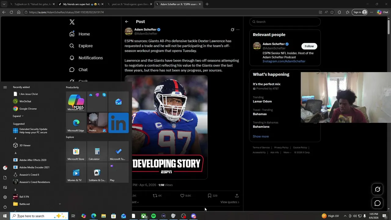Expand the Battle.net folder

[x=37, y=204]
